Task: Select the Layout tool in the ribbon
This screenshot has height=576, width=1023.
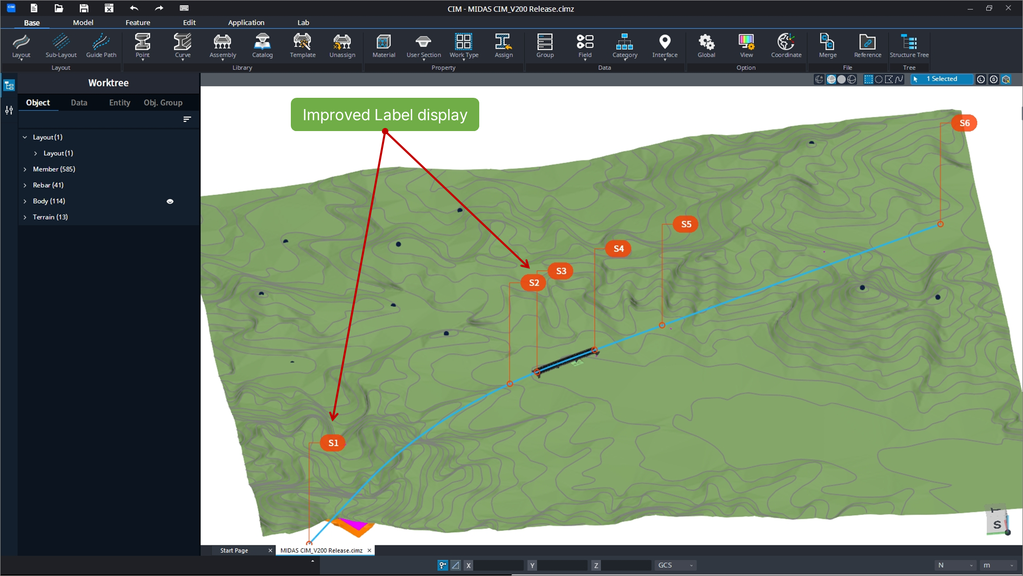Action: (x=21, y=46)
